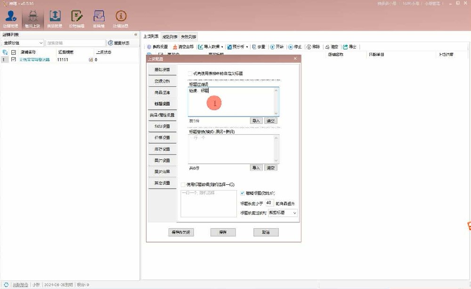
Task: Click the 去重 toolbar icon
Action: click(x=254, y=47)
